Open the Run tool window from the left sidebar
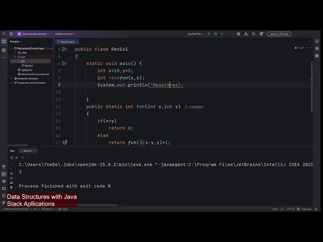Image resolution: width=323 pixels, height=242 pixels. (4, 174)
